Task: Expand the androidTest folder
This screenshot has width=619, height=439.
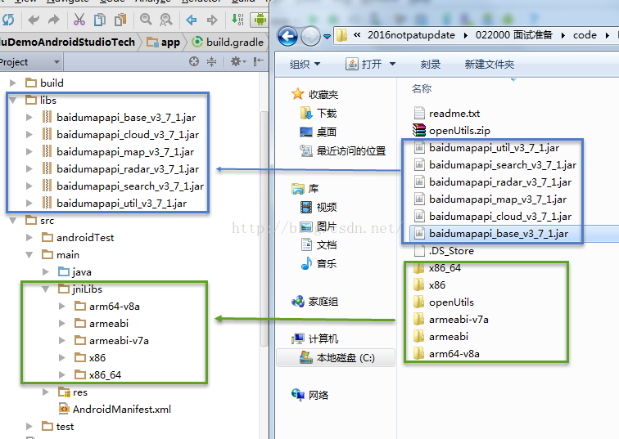Action: click(29, 237)
